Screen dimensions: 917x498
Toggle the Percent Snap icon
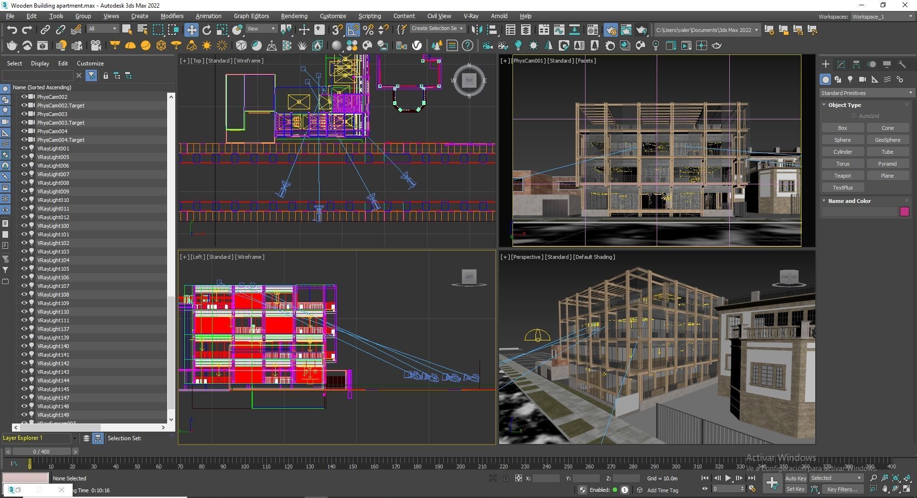coord(368,30)
